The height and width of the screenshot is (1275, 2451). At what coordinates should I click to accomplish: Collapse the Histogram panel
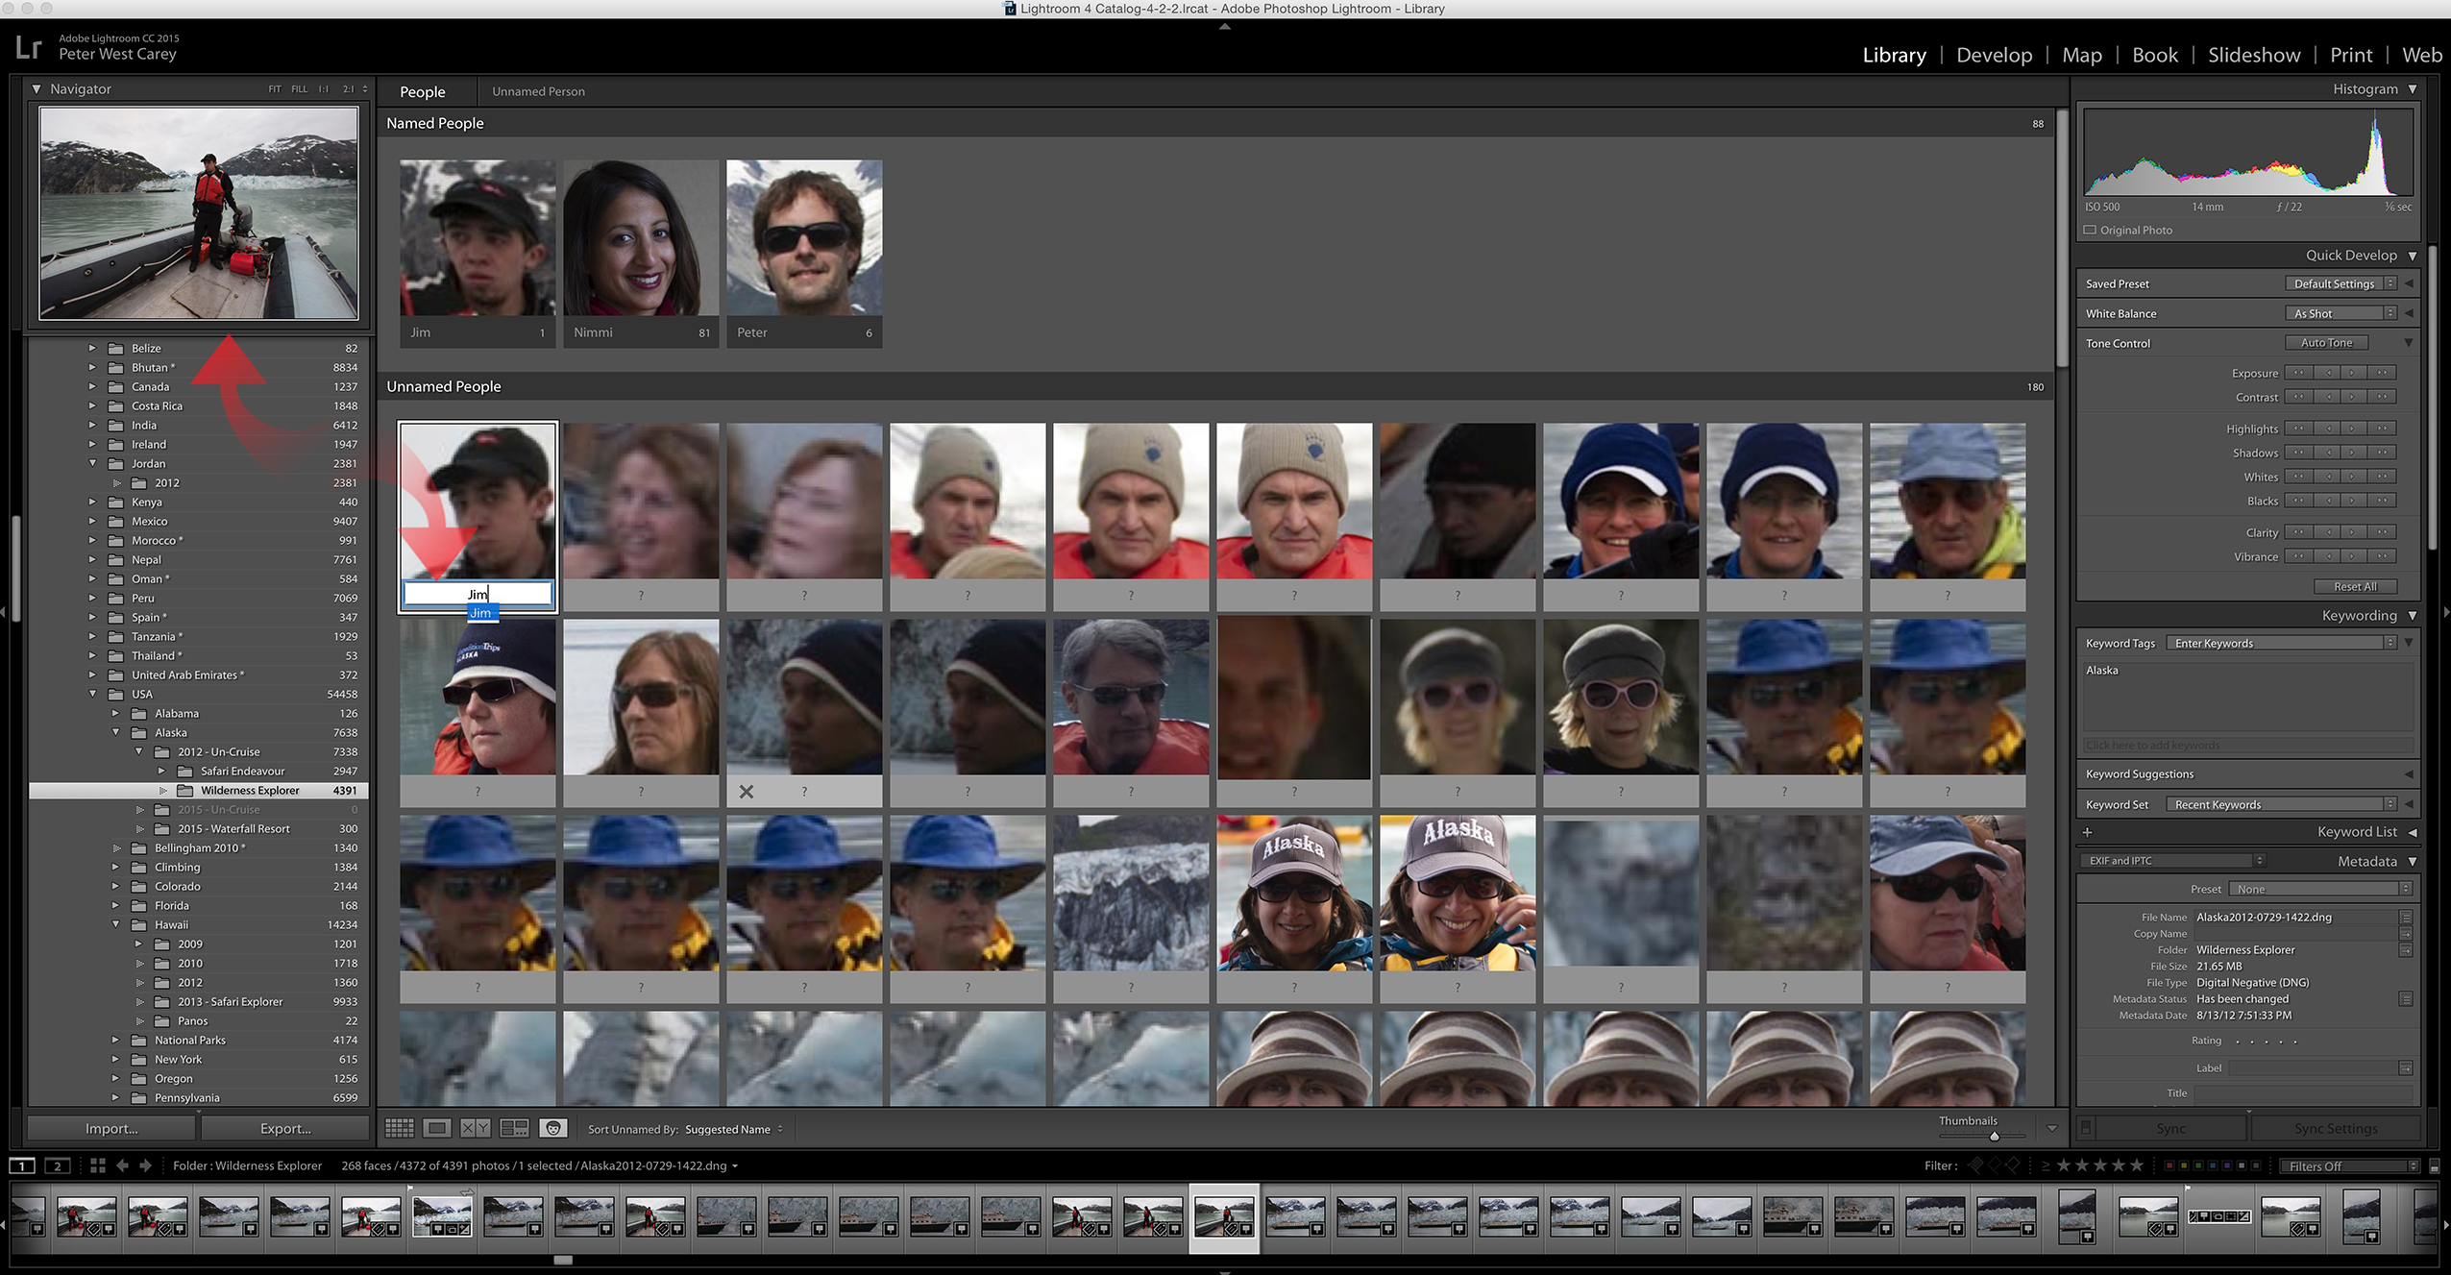(2412, 89)
